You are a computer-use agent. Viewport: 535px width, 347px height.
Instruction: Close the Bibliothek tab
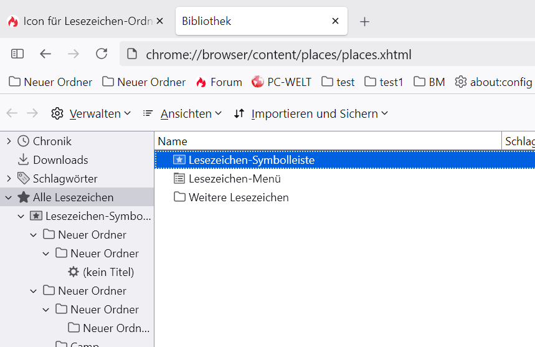[335, 21]
